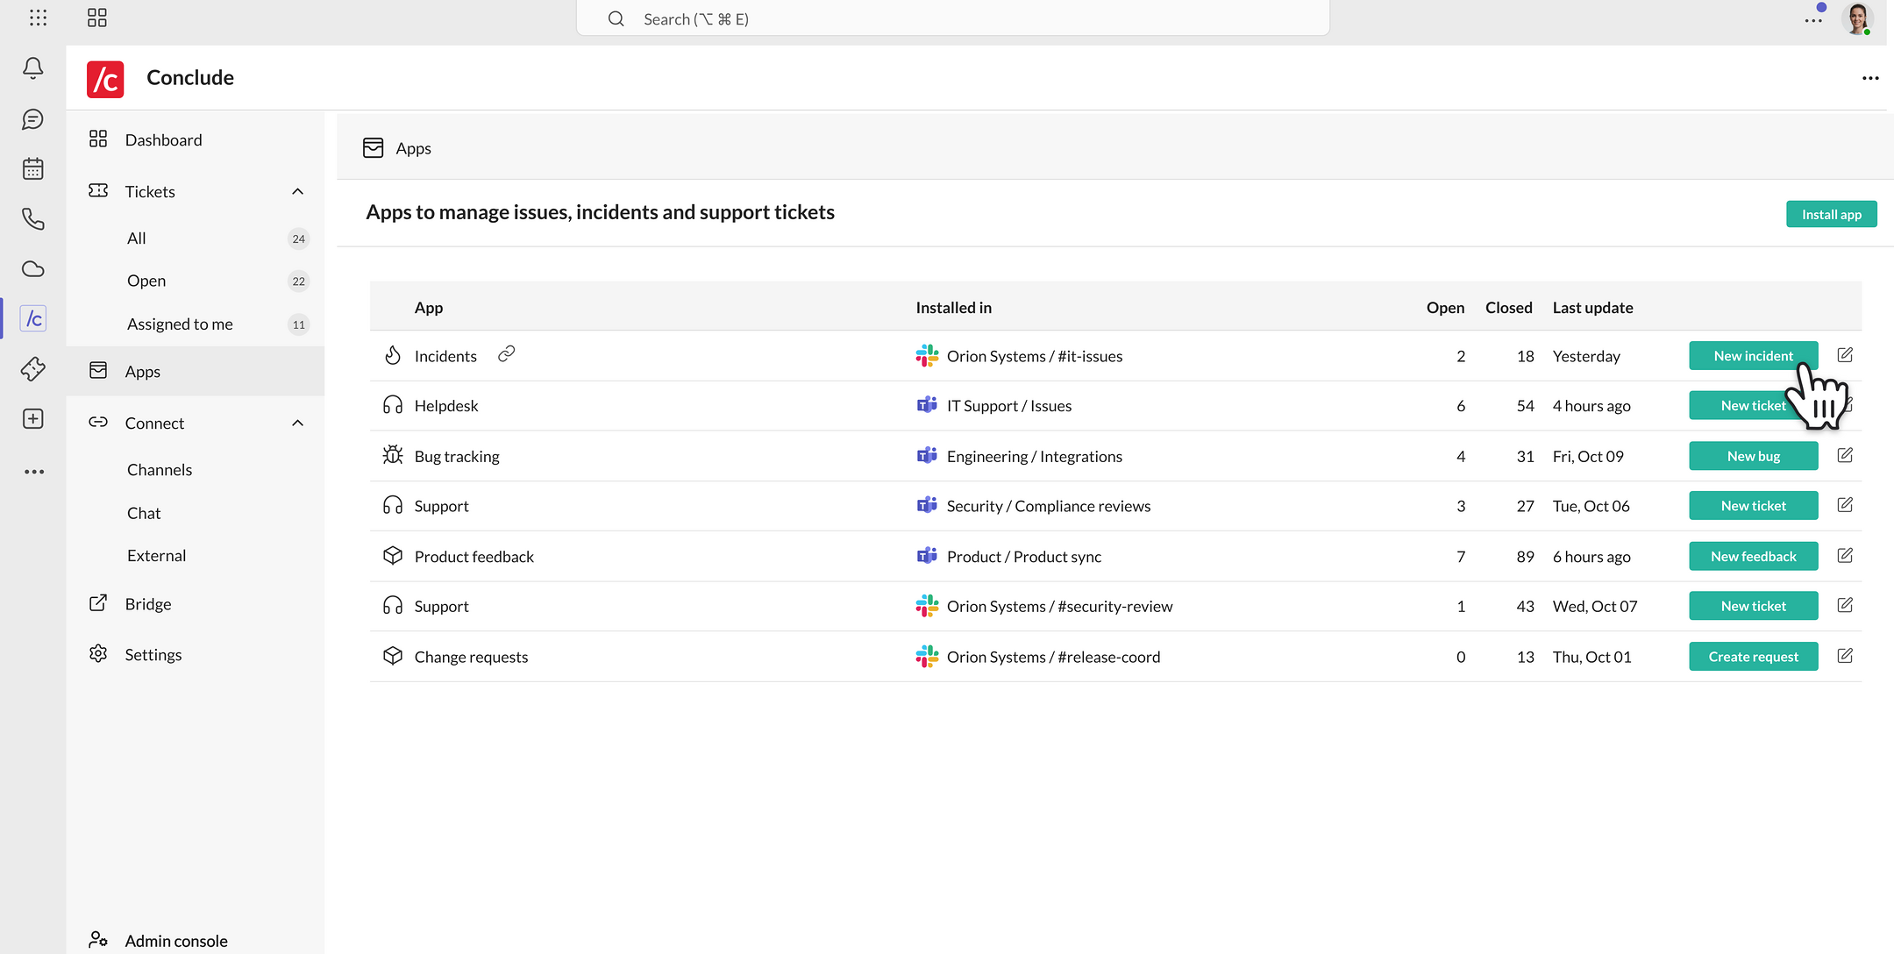Screen dimensions: 1894x954
Task: Open the OneDrive cloud icon
Action: point(33,269)
